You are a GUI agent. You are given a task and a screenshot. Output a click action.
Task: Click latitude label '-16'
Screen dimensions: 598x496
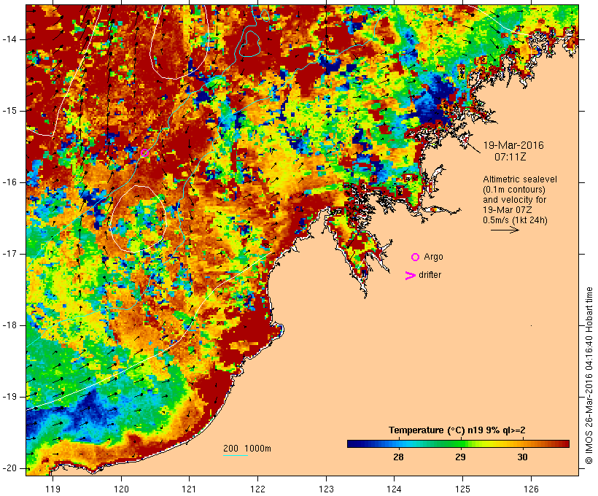point(9,182)
